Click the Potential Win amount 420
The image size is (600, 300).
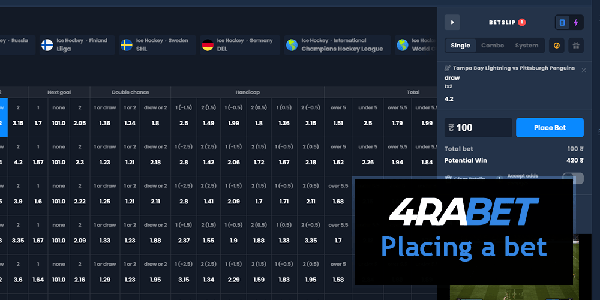tap(575, 160)
